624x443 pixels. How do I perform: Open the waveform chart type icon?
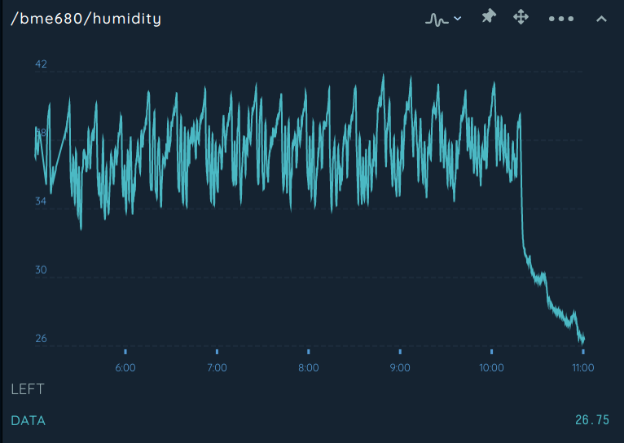point(437,19)
